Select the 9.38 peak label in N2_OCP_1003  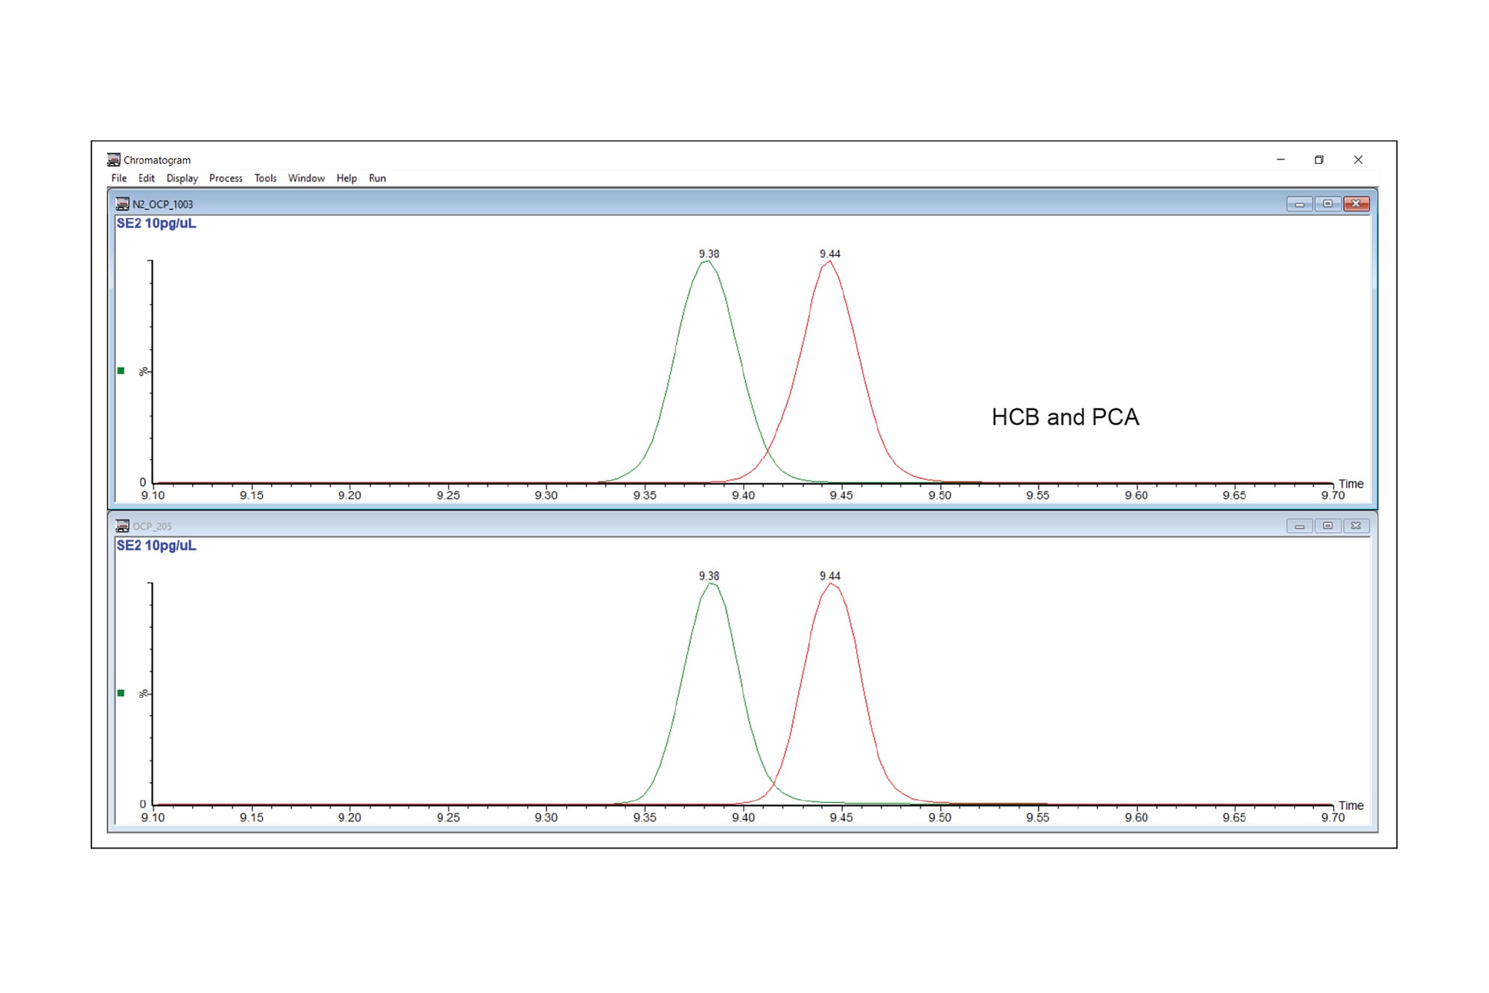(708, 253)
